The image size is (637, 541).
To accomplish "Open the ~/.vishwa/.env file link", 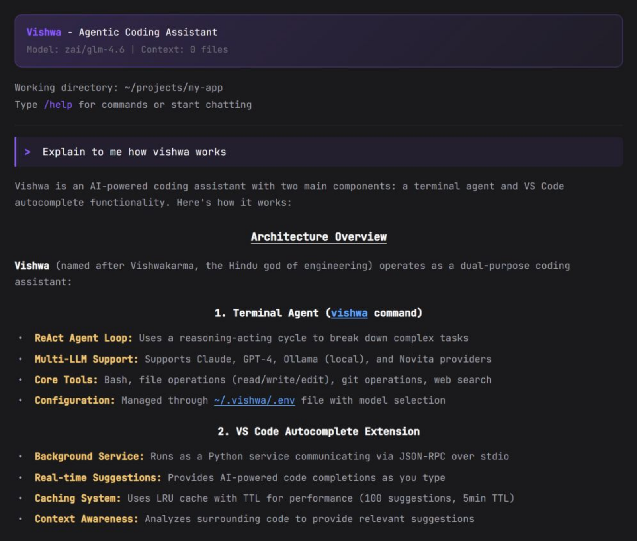I will click(x=254, y=400).
